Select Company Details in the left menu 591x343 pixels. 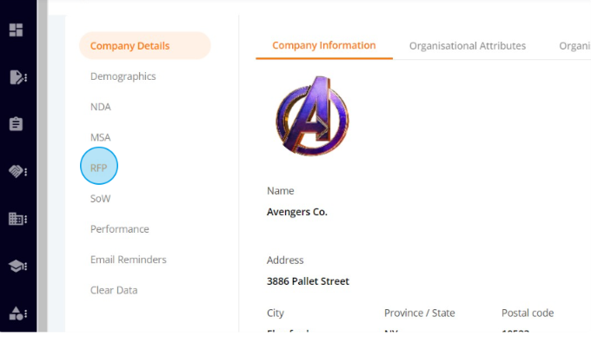[x=145, y=45]
